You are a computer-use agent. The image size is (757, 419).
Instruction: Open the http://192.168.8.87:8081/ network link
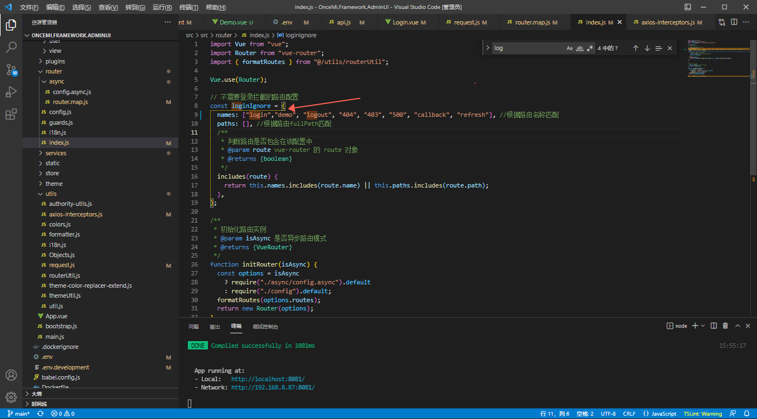tap(273, 387)
